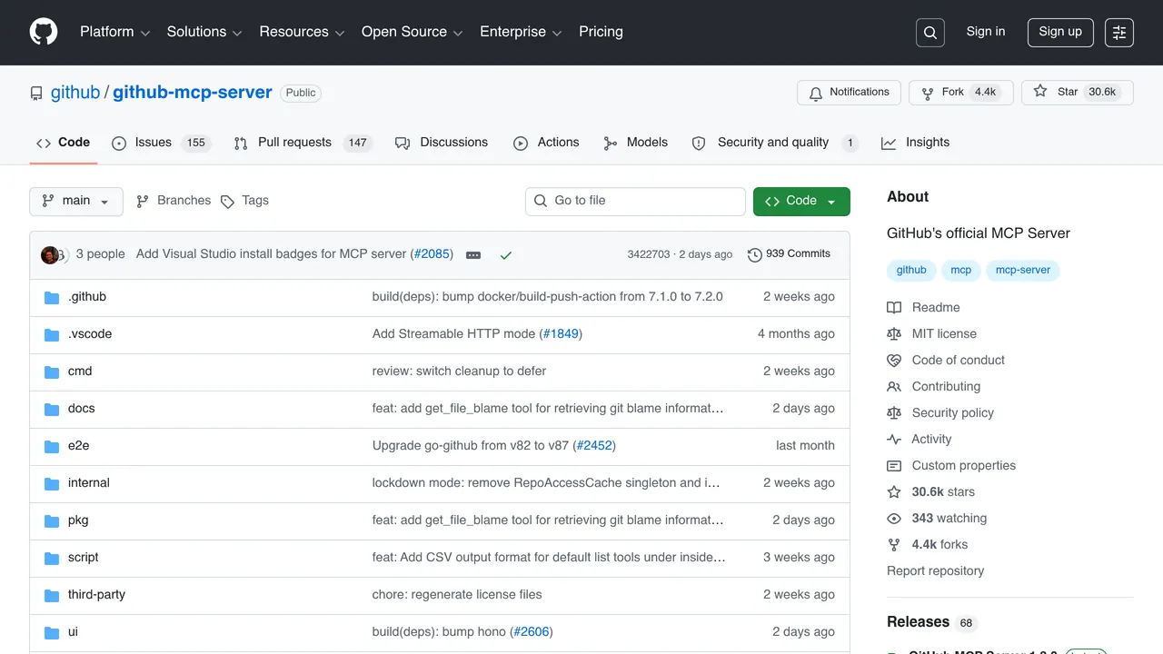1163x654 pixels.
Task: Click the github topic tag
Action: [x=911, y=271]
